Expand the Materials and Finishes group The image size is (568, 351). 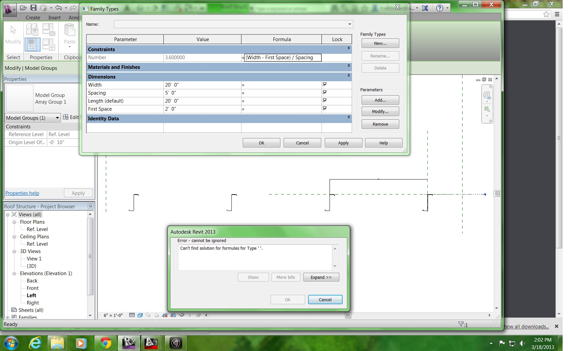[349, 66]
